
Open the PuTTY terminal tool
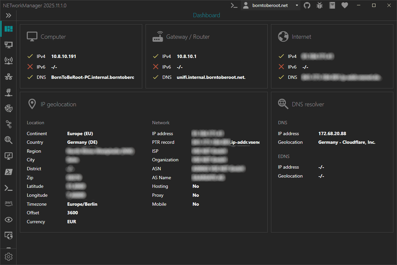[x=8, y=188]
